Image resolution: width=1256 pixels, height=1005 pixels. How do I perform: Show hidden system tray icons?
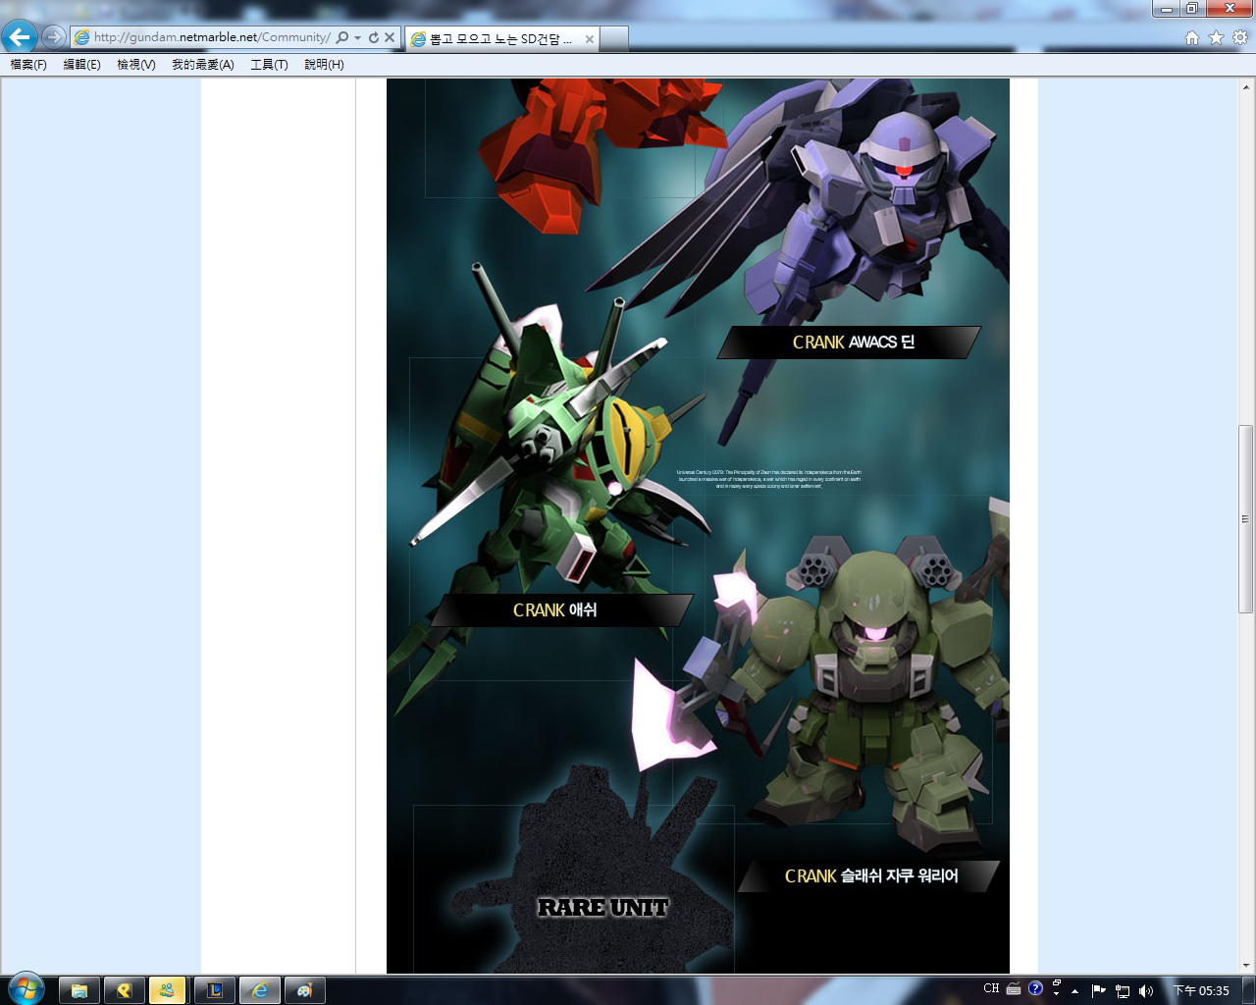pyautogui.click(x=1075, y=991)
